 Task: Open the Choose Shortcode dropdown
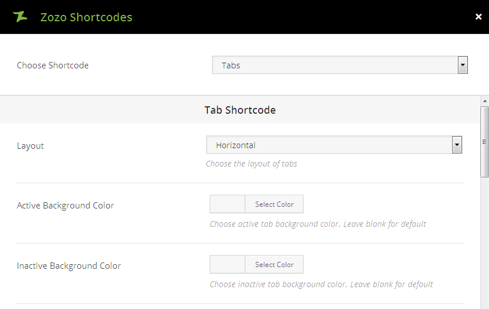click(335, 65)
